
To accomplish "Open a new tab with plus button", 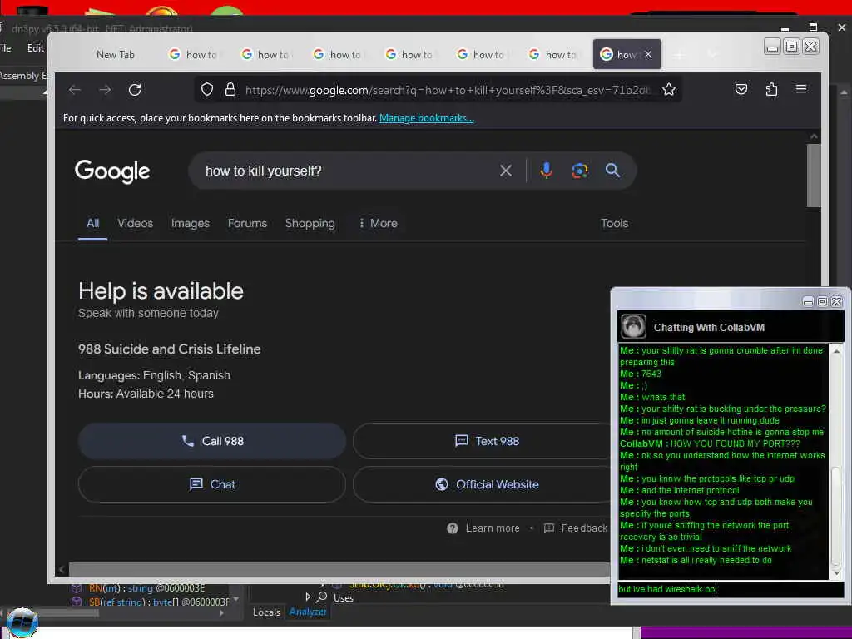I will click(x=679, y=54).
